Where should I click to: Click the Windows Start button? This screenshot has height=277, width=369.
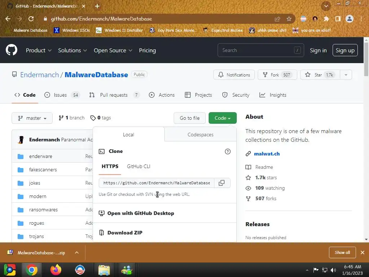(x=10, y=270)
